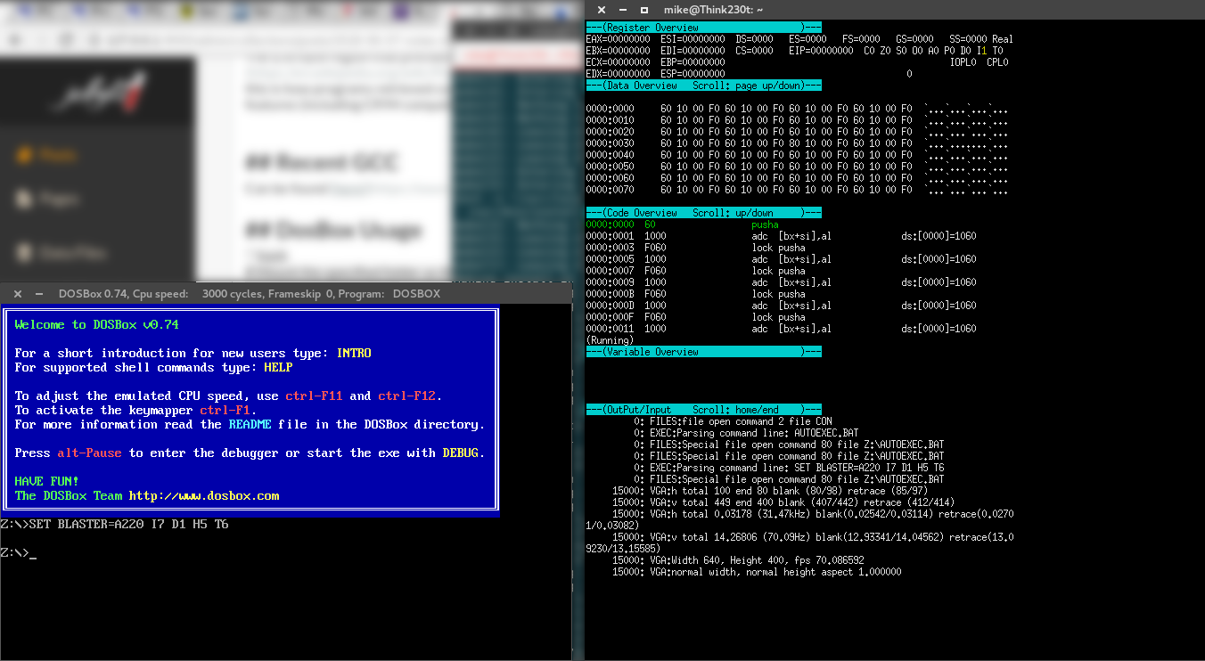The image size is (1205, 661).
Task: Click the pen logo in the browser sidebar
Action: (97, 93)
